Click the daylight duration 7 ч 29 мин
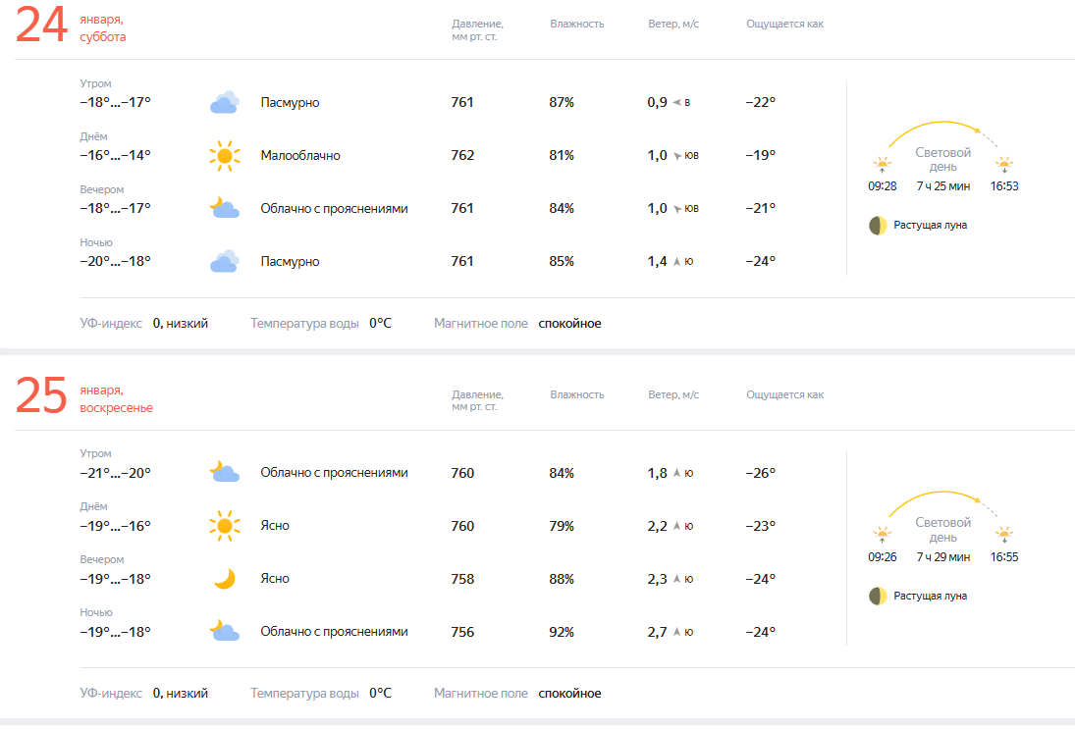The image size is (1075, 730). (943, 557)
